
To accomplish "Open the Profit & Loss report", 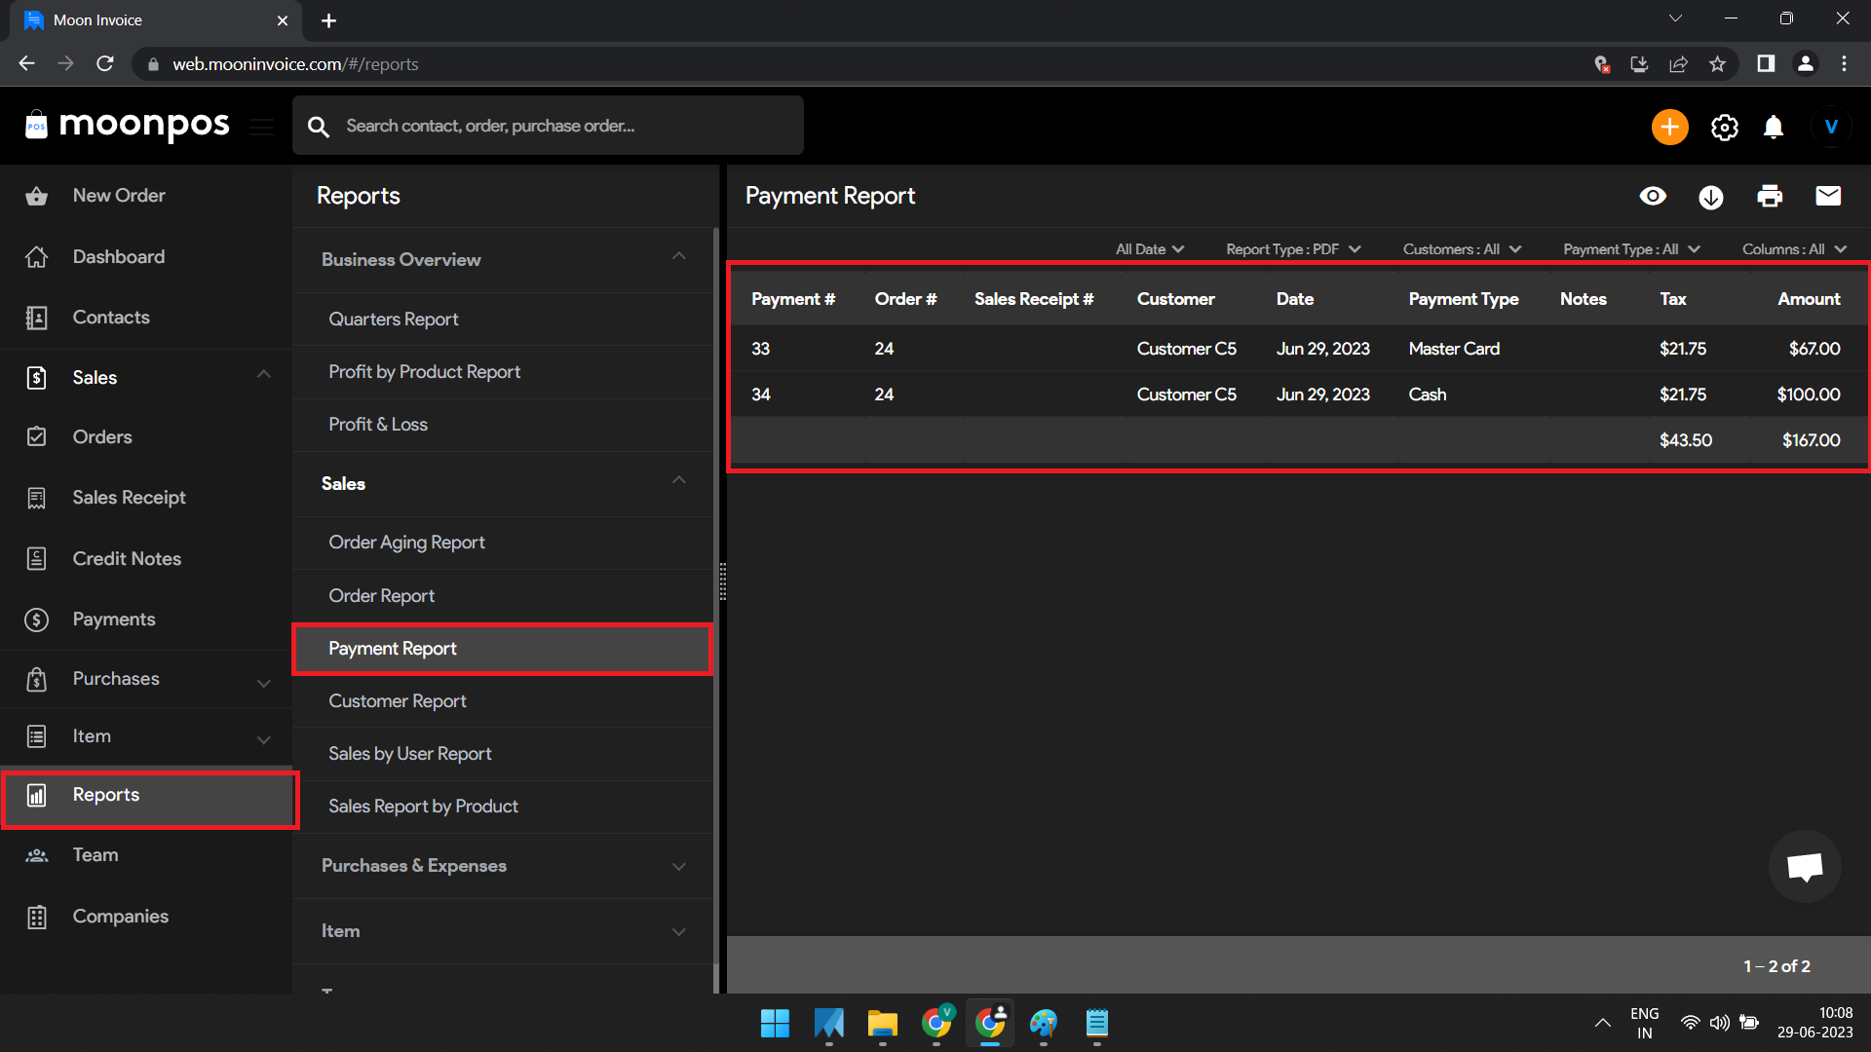I will (378, 424).
